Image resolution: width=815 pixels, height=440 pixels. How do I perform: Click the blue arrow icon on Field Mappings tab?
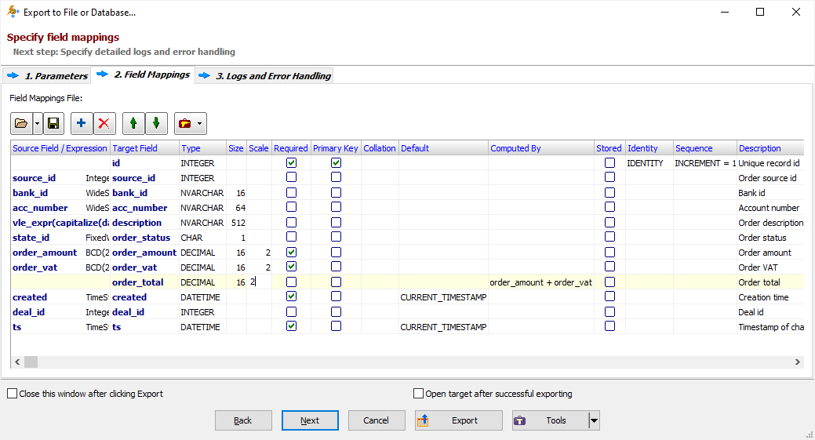pos(103,75)
